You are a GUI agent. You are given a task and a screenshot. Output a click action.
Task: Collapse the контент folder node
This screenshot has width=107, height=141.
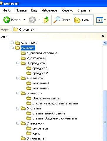point(12,48)
